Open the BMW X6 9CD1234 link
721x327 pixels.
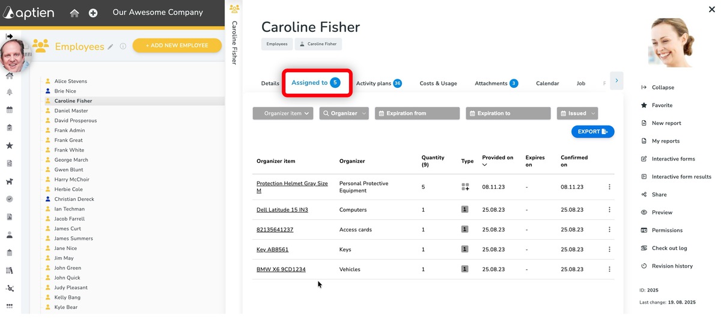[281, 269]
